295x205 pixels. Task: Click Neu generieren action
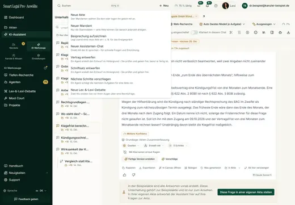(210, 168)
